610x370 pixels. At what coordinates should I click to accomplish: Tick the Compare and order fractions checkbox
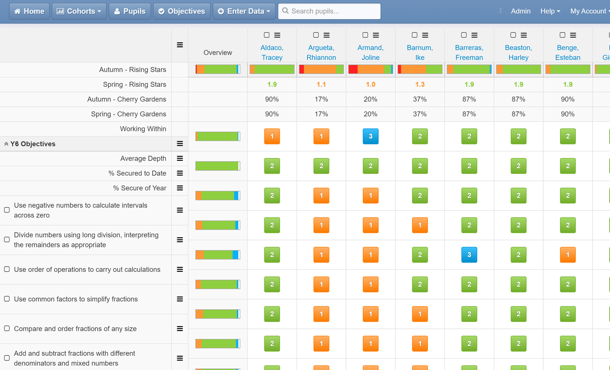point(7,328)
